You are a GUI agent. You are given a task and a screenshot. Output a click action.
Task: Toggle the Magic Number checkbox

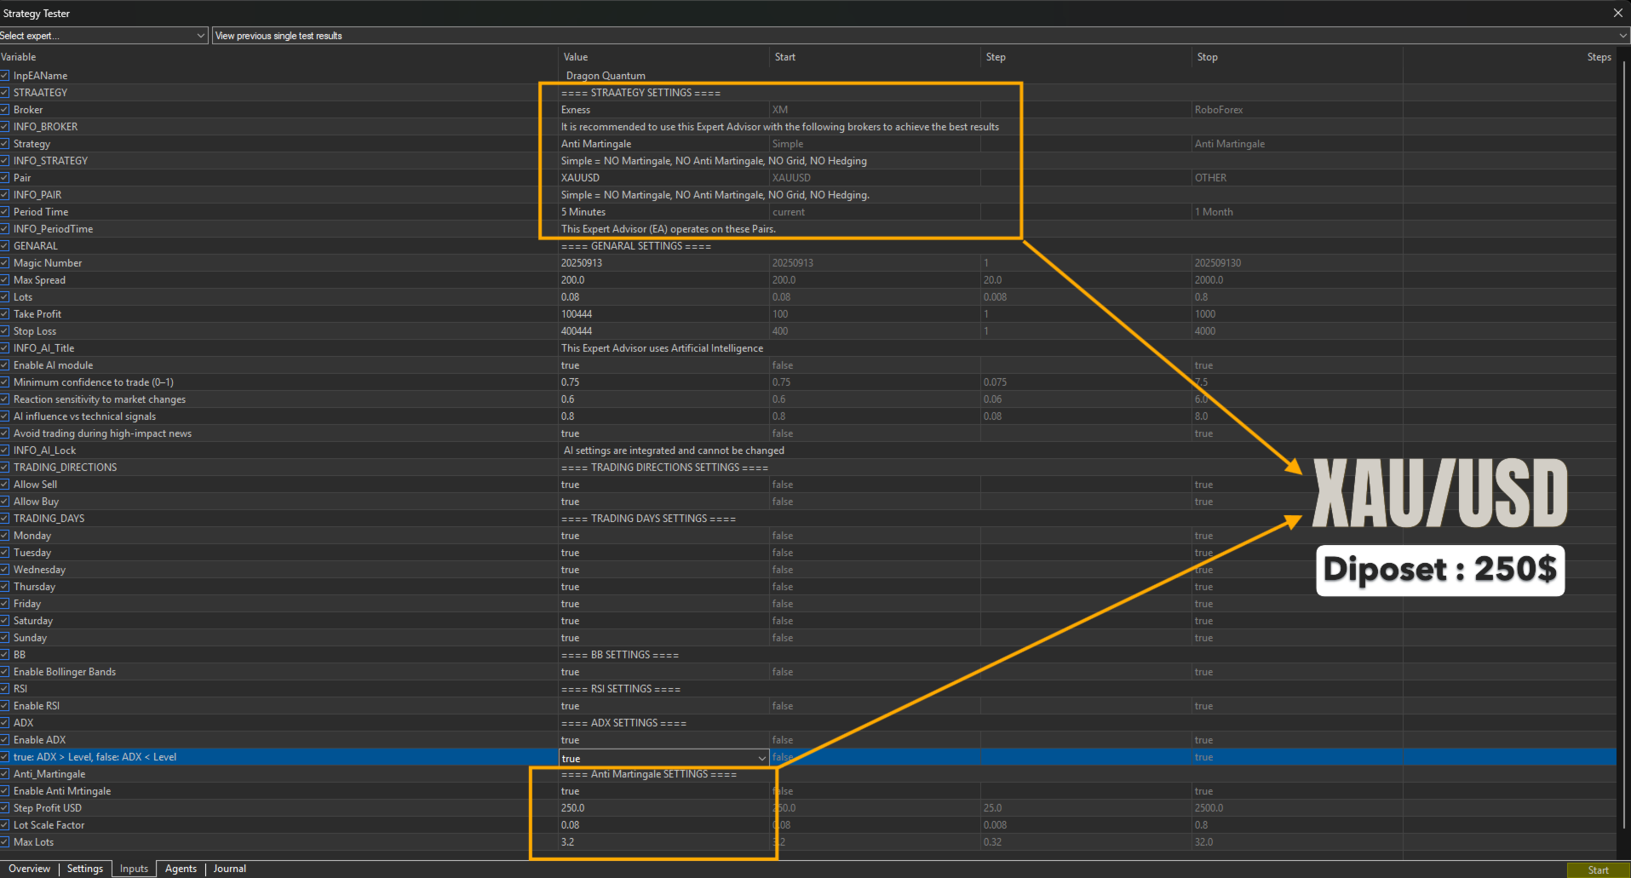click(5, 263)
